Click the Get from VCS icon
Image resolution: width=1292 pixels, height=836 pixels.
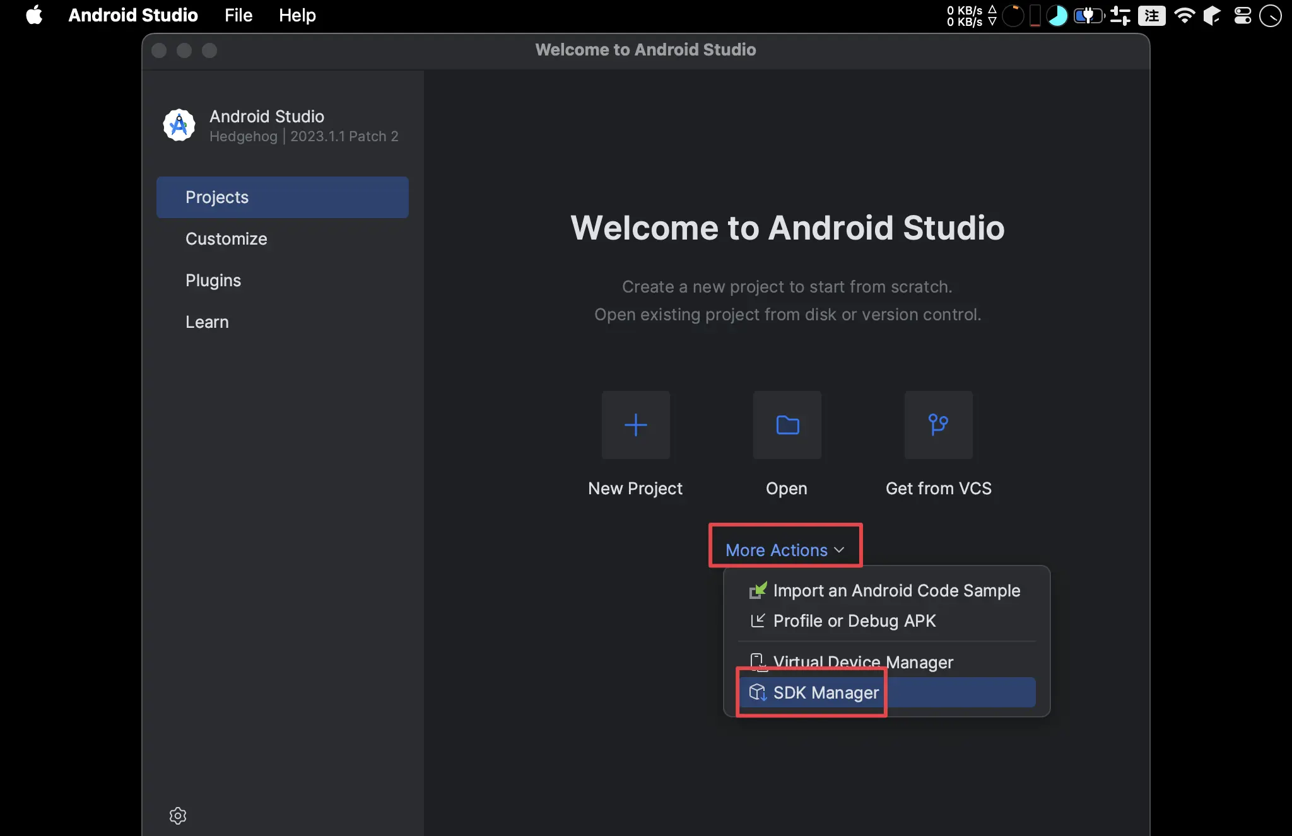click(939, 424)
